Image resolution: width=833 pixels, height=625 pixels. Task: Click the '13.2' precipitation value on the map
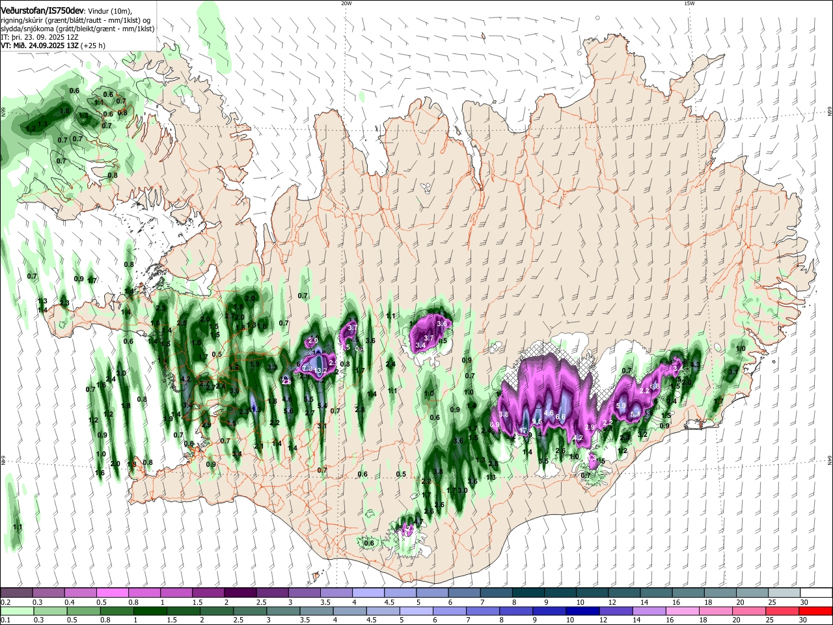pos(320,371)
